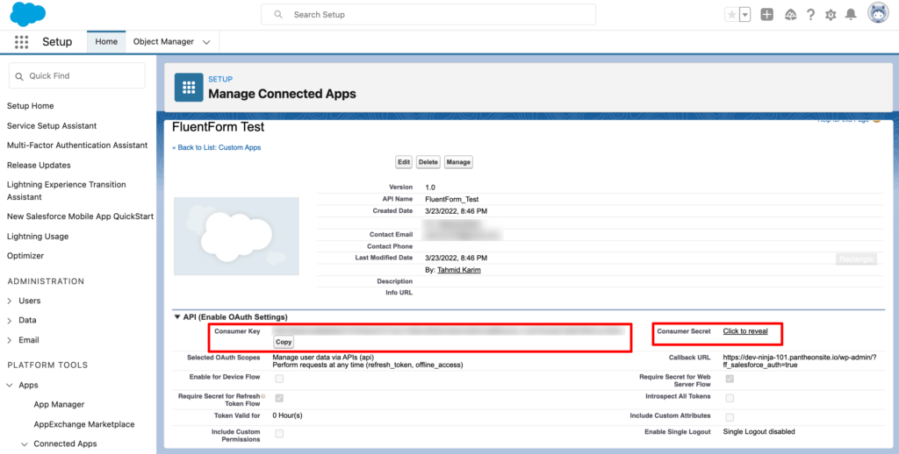
Task: Click the search icon in Quick Find
Action: coord(19,76)
